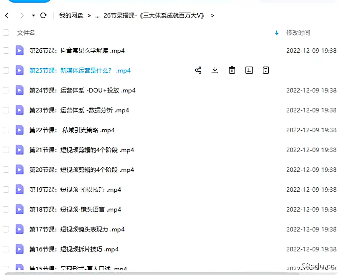
Task: Sort by the 修改时间 column header
Action: (x=298, y=33)
